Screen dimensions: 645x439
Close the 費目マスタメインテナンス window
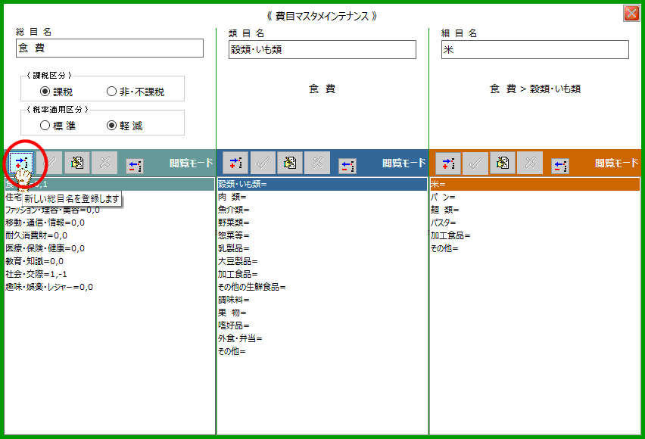(631, 14)
